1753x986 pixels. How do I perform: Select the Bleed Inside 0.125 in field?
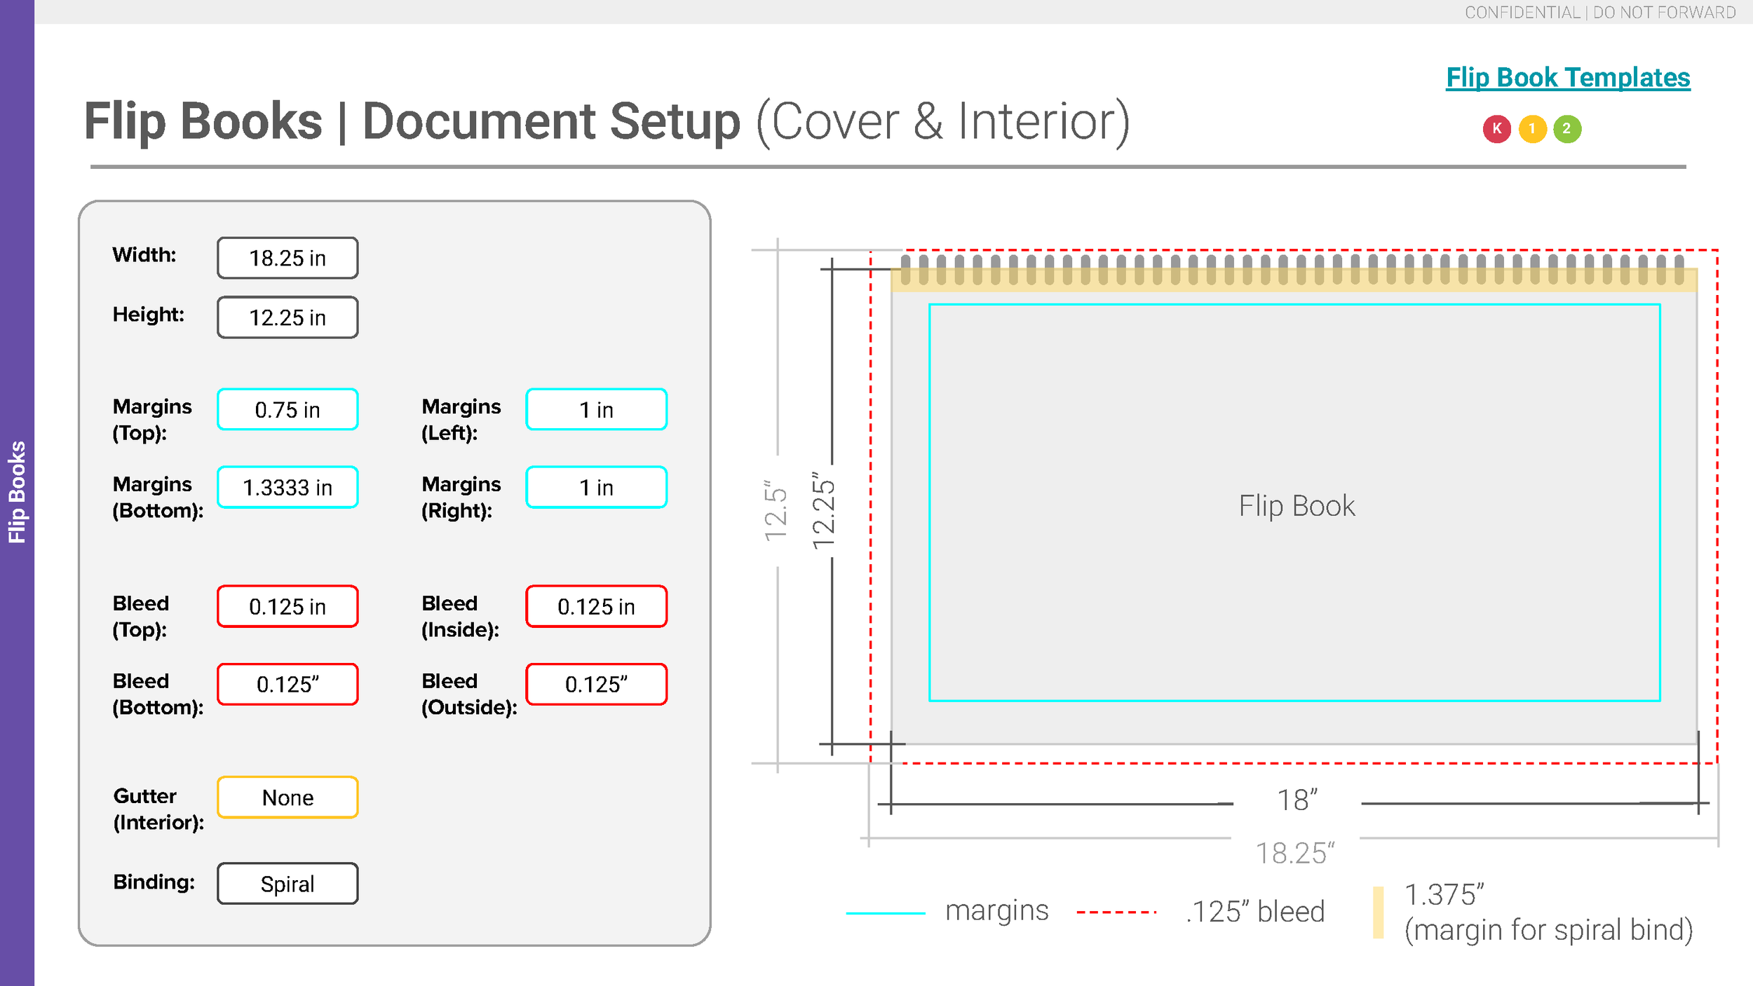coord(596,606)
